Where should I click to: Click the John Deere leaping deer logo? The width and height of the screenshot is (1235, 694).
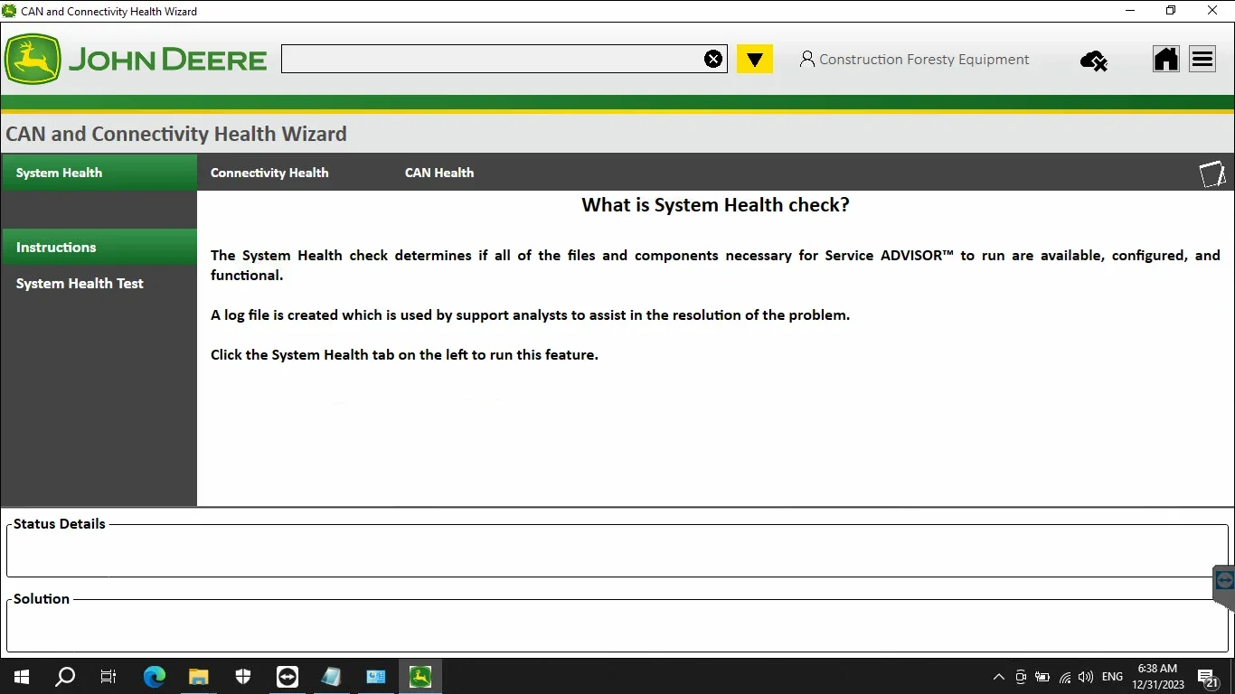pos(33,60)
